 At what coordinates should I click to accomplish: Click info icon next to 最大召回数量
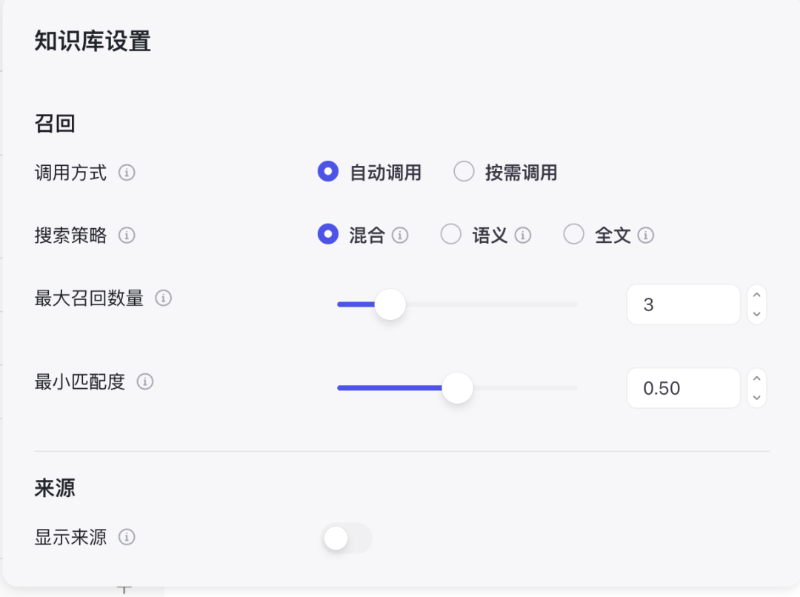point(163,298)
